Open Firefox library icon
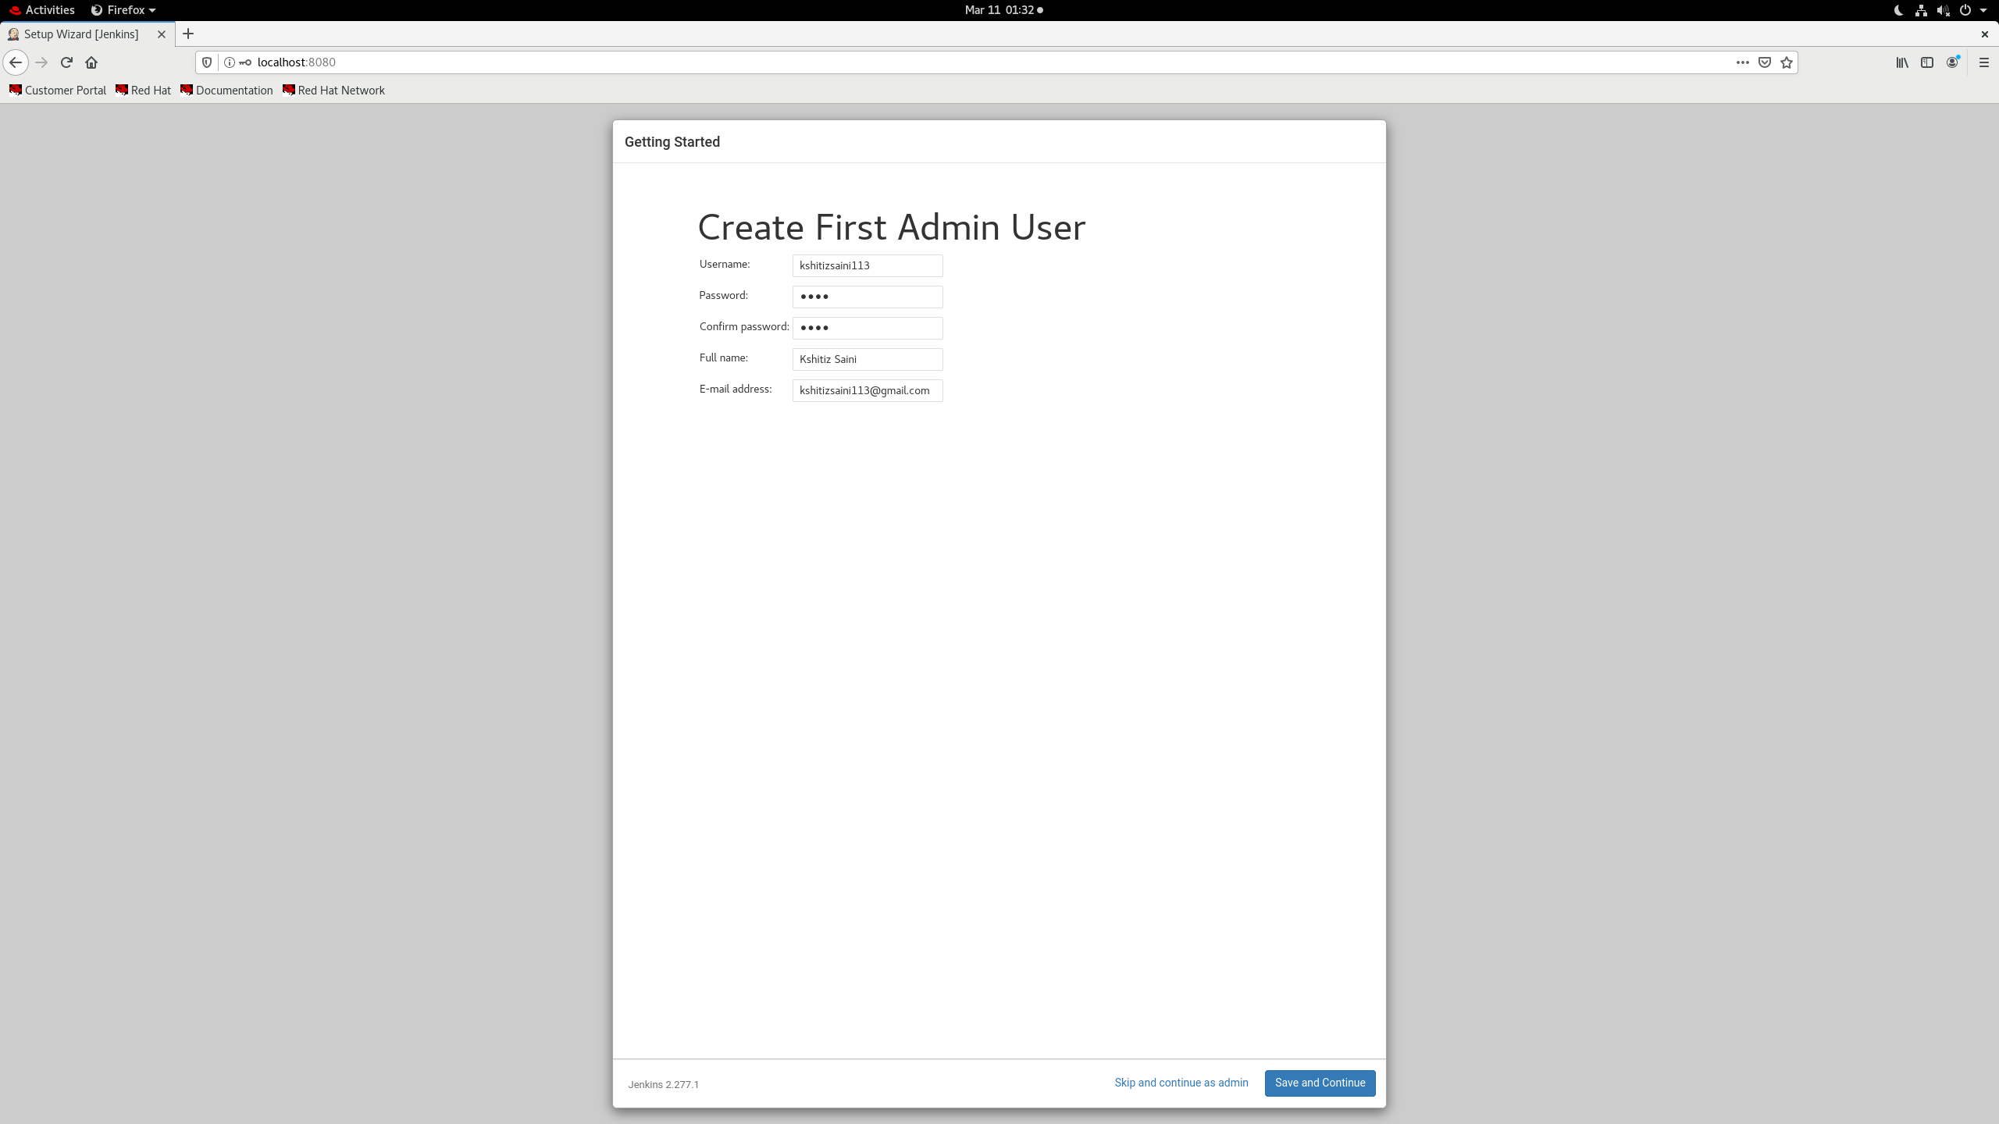1999x1124 pixels. [1902, 62]
